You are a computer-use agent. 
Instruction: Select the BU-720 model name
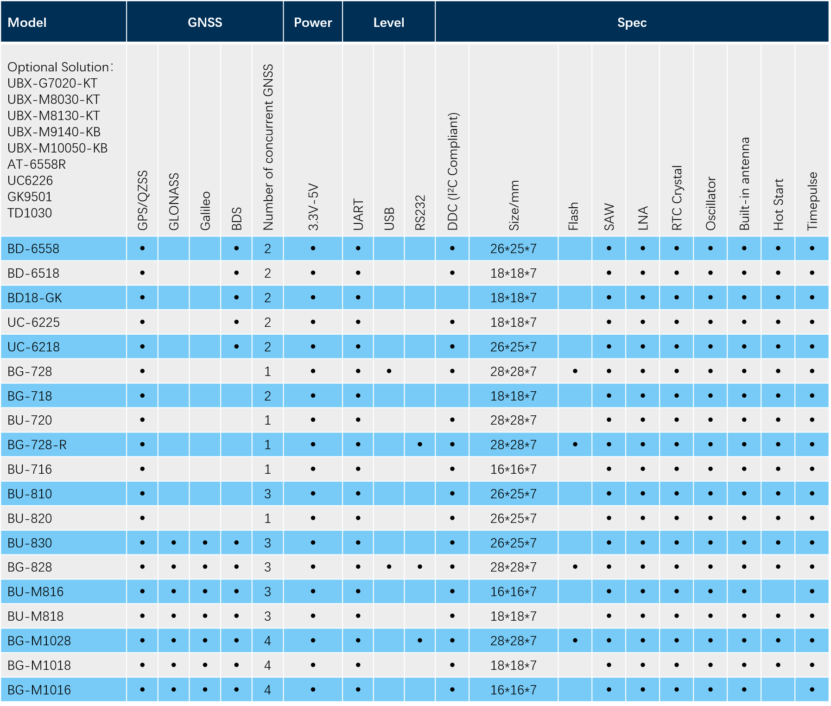pyautogui.click(x=30, y=420)
